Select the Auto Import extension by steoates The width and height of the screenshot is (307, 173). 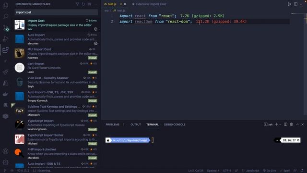(56, 39)
